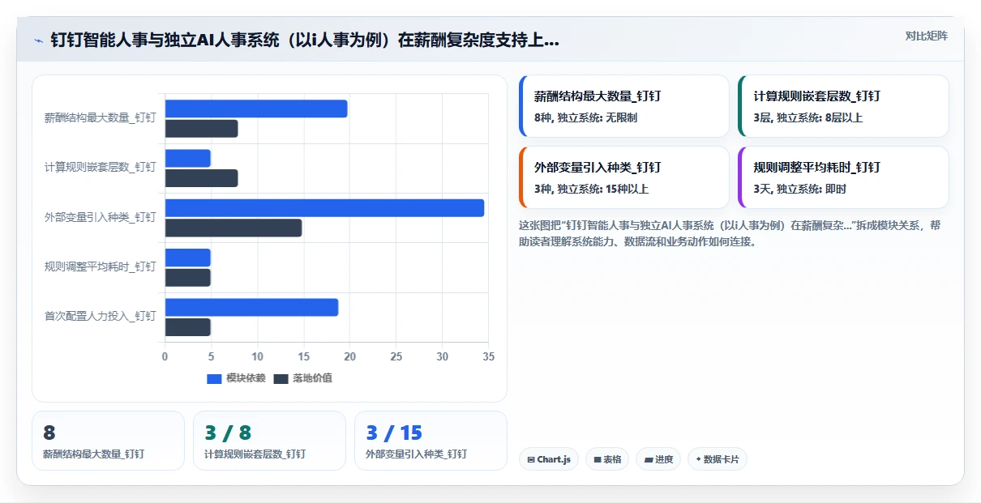
Task: Click the stat tile showing 3 / 15
Action: coord(431,441)
